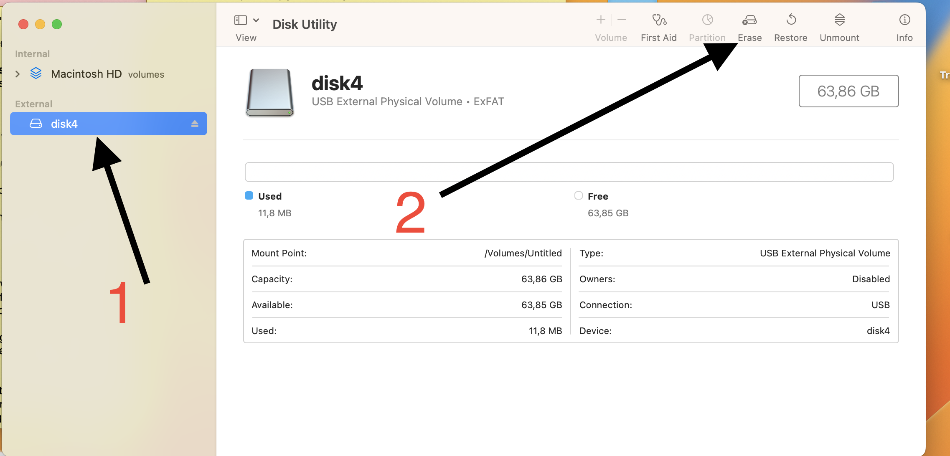Click the Erase toolbar label

click(x=749, y=38)
